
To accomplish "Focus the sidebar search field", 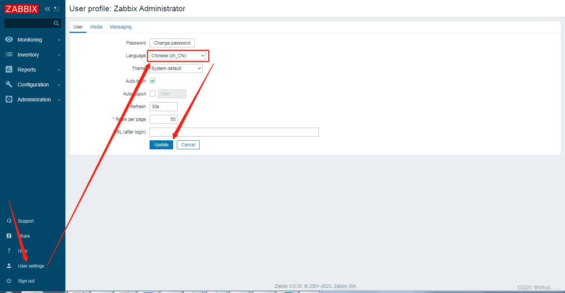I will point(33,23).
